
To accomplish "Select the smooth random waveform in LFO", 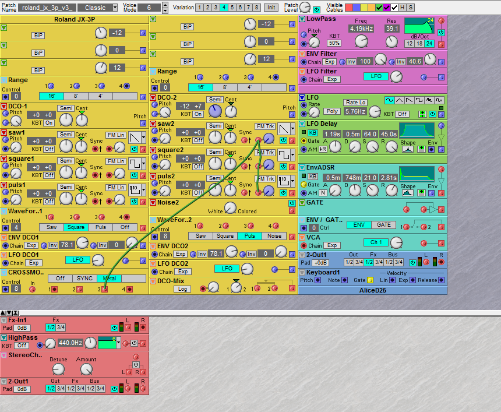I will 439,100.
